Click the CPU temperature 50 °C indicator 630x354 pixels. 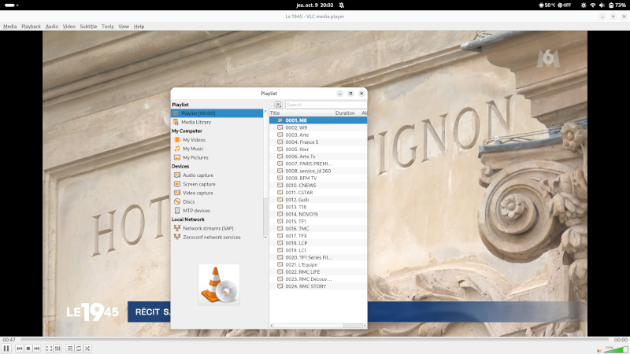click(x=547, y=6)
